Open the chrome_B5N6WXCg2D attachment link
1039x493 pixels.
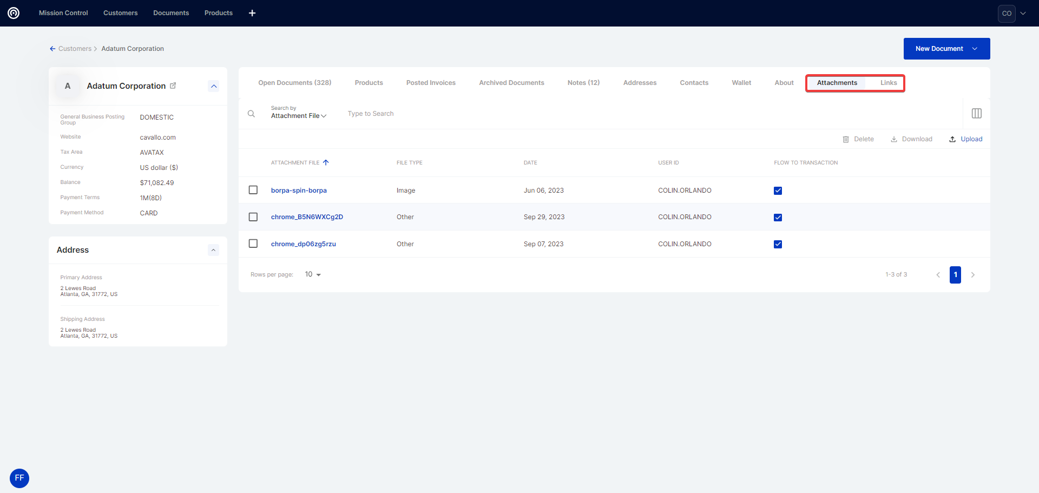tap(307, 217)
